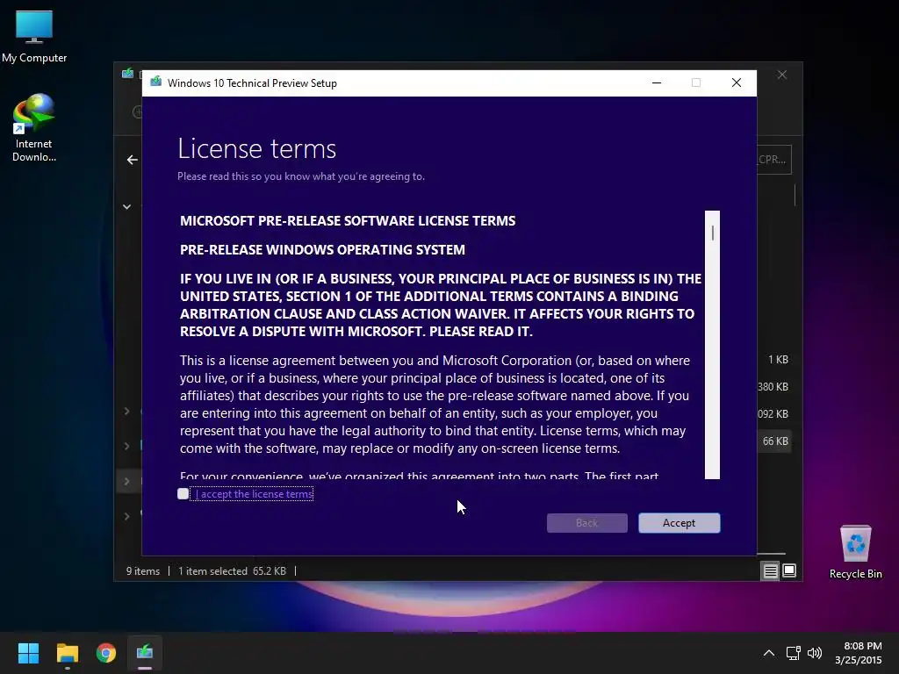Select the 66 KB file row in Explorer
This screenshot has height=674, width=899.
(x=774, y=441)
